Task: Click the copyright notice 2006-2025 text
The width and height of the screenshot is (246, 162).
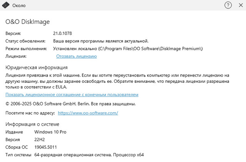Action: 70,104
